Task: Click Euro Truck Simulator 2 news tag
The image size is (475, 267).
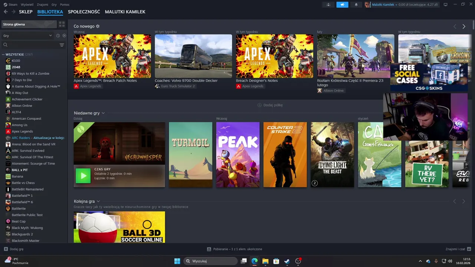Action: [175, 86]
